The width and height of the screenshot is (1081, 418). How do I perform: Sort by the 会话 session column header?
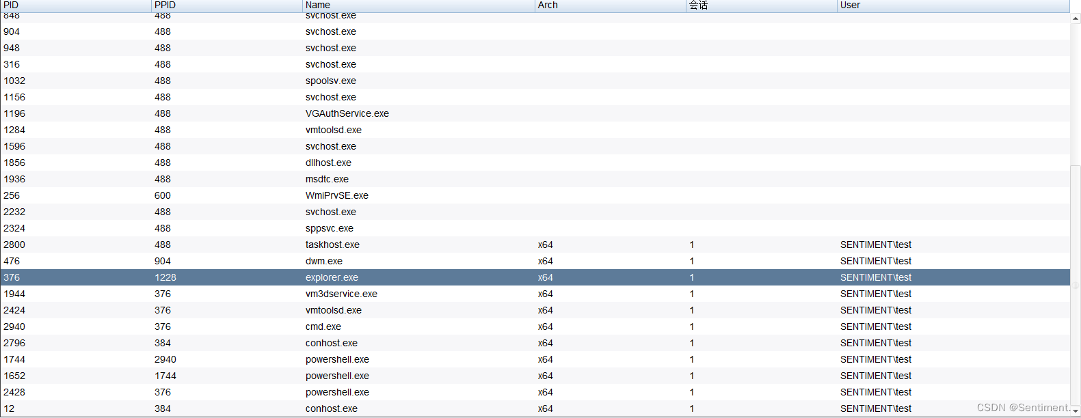(x=761, y=5)
